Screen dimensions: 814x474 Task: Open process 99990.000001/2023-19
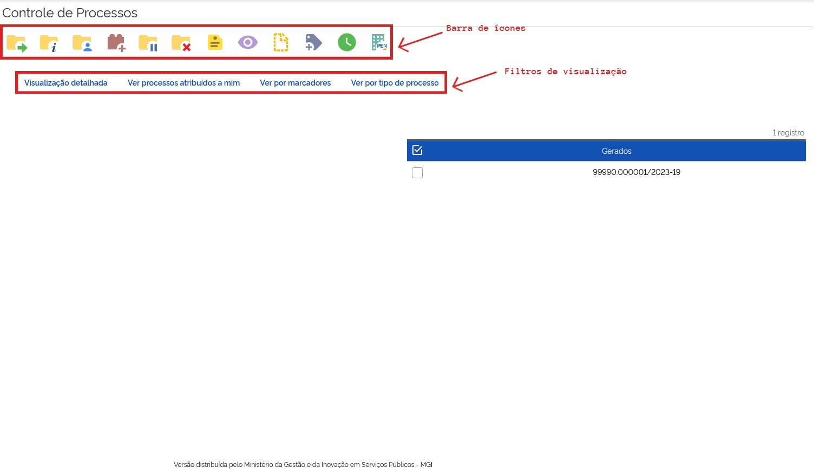[x=636, y=172]
